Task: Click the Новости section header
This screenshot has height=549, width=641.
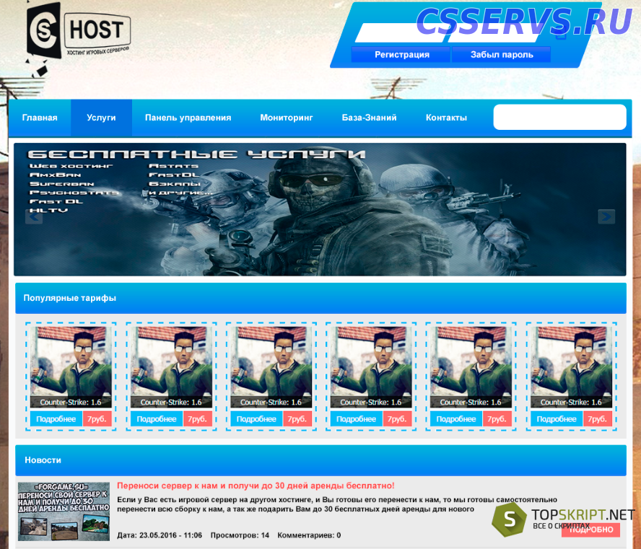Action: pos(320,460)
